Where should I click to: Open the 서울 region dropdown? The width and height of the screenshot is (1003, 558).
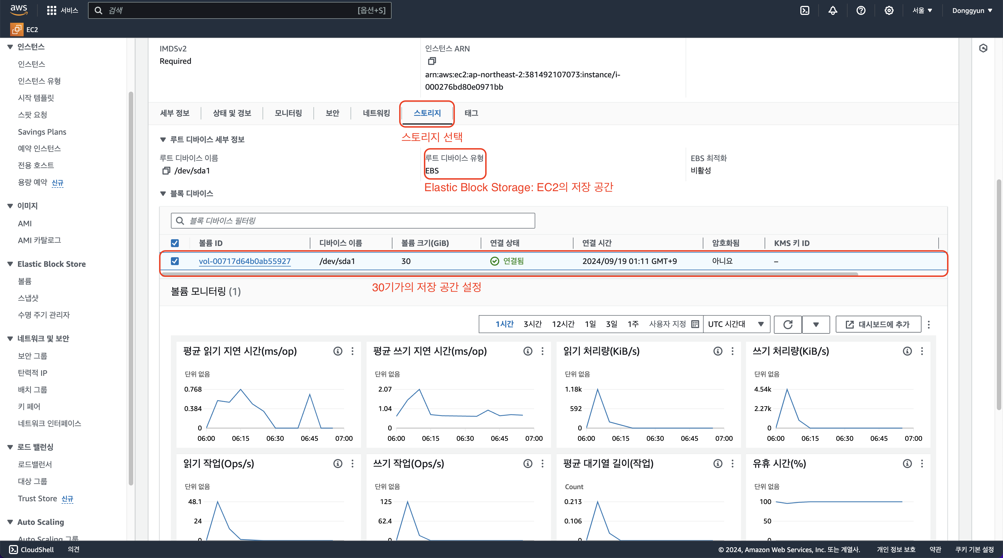click(922, 10)
